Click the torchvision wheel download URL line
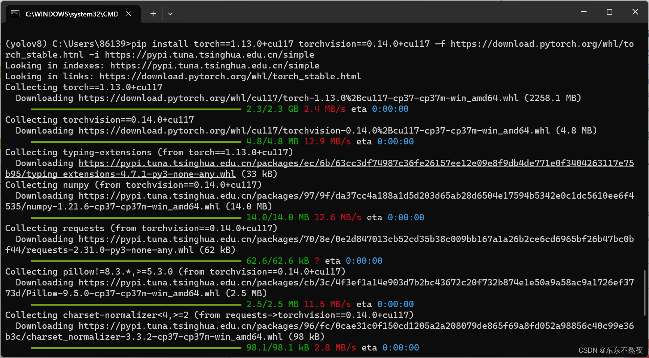649x358 pixels. pos(306,131)
